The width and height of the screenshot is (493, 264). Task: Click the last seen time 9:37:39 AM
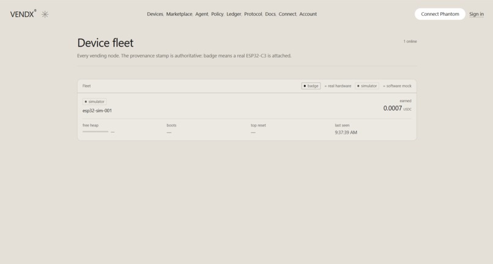point(346,133)
